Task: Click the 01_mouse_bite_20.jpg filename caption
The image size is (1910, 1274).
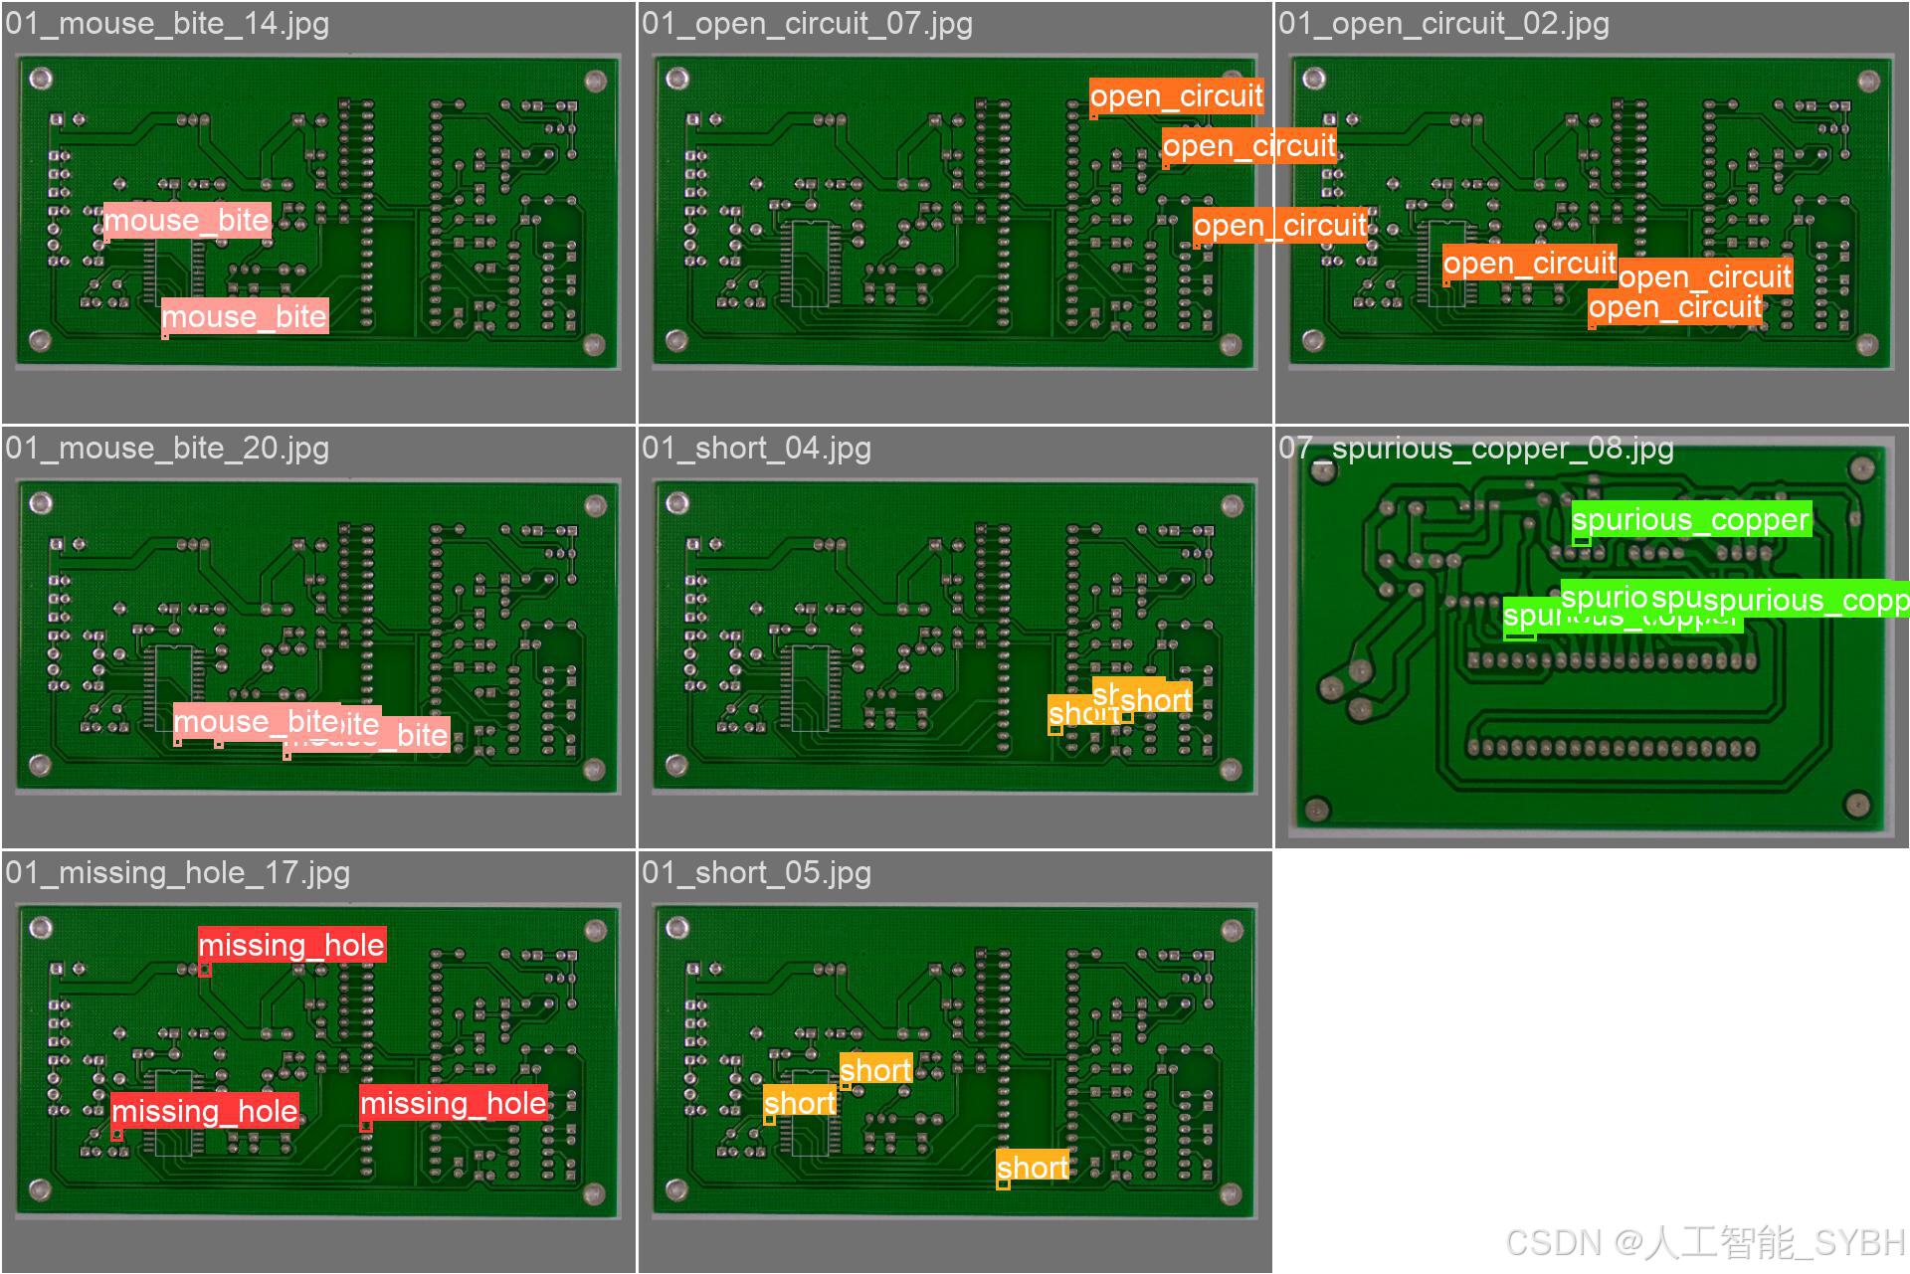Action: click(x=167, y=448)
